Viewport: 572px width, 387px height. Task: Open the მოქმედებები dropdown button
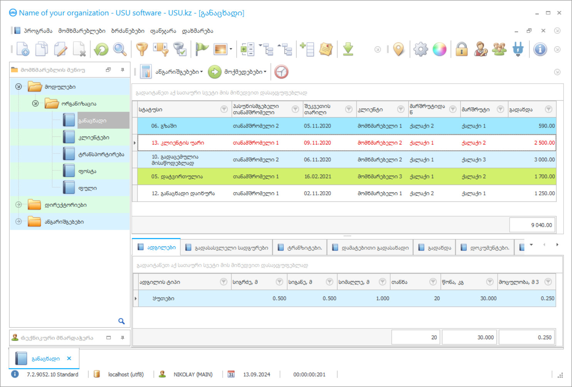click(238, 72)
